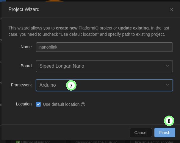
Task: Open the Sipeed Longan Nano board selector
Action: click(x=101, y=66)
